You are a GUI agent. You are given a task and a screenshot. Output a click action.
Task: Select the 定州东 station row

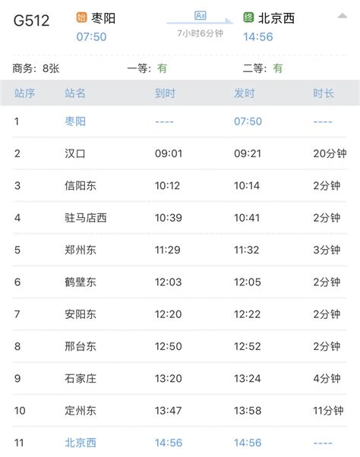179,411
